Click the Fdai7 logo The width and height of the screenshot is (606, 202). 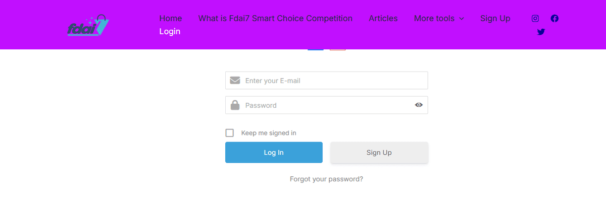click(x=88, y=25)
